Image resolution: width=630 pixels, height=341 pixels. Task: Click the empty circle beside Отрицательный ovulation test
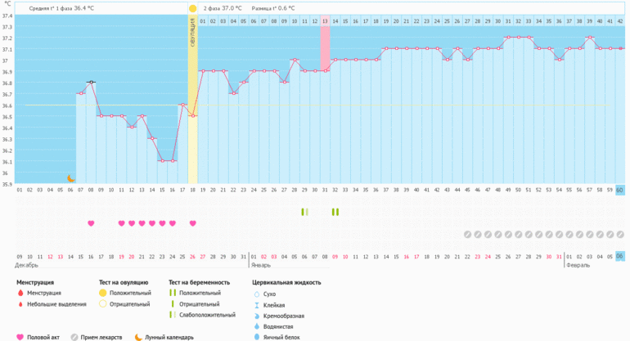102,304
